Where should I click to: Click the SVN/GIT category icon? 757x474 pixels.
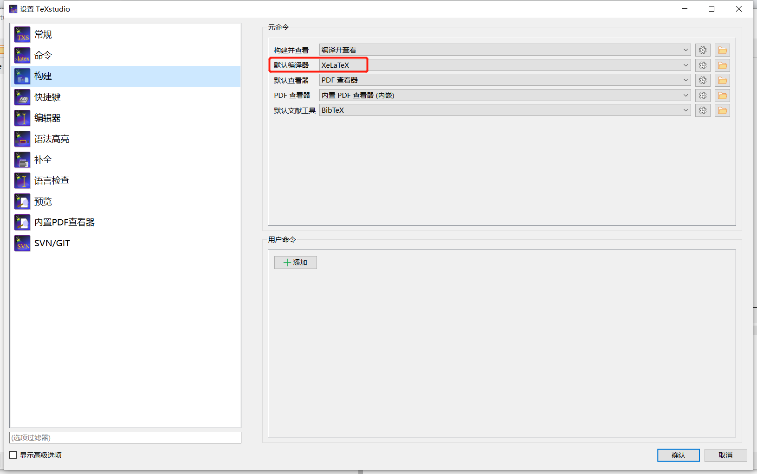pos(22,243)
